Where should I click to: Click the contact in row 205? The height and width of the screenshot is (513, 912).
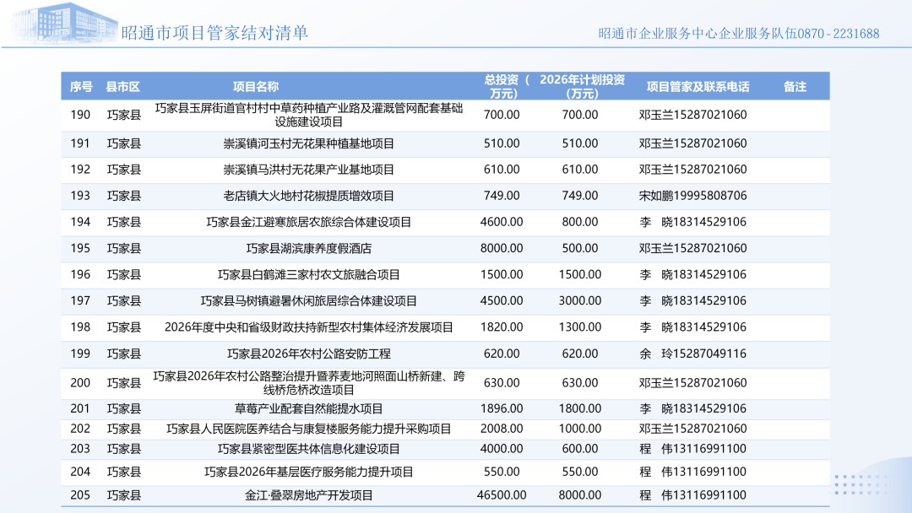coord(692,495)
